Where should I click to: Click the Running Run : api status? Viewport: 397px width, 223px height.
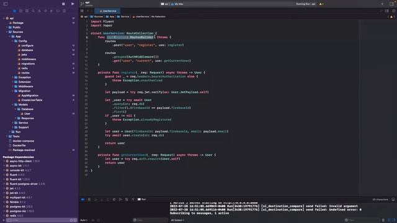tap(306, 4)
